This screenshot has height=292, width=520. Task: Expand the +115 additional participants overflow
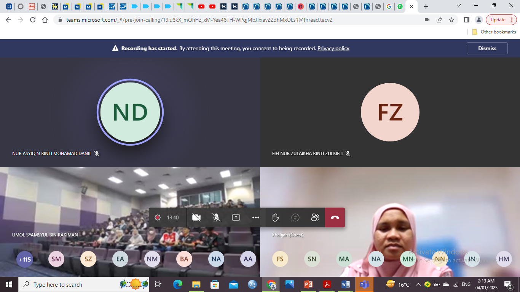coord(25,259)
